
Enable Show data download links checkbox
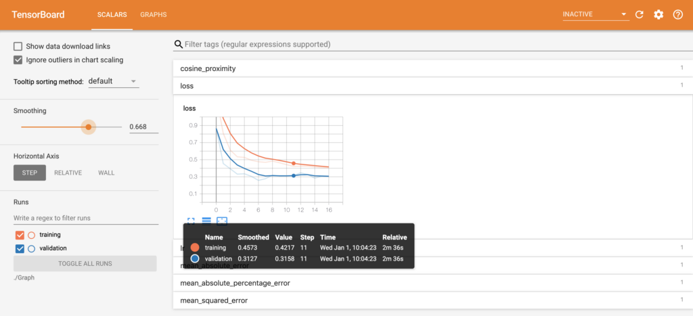coord(18,47)
